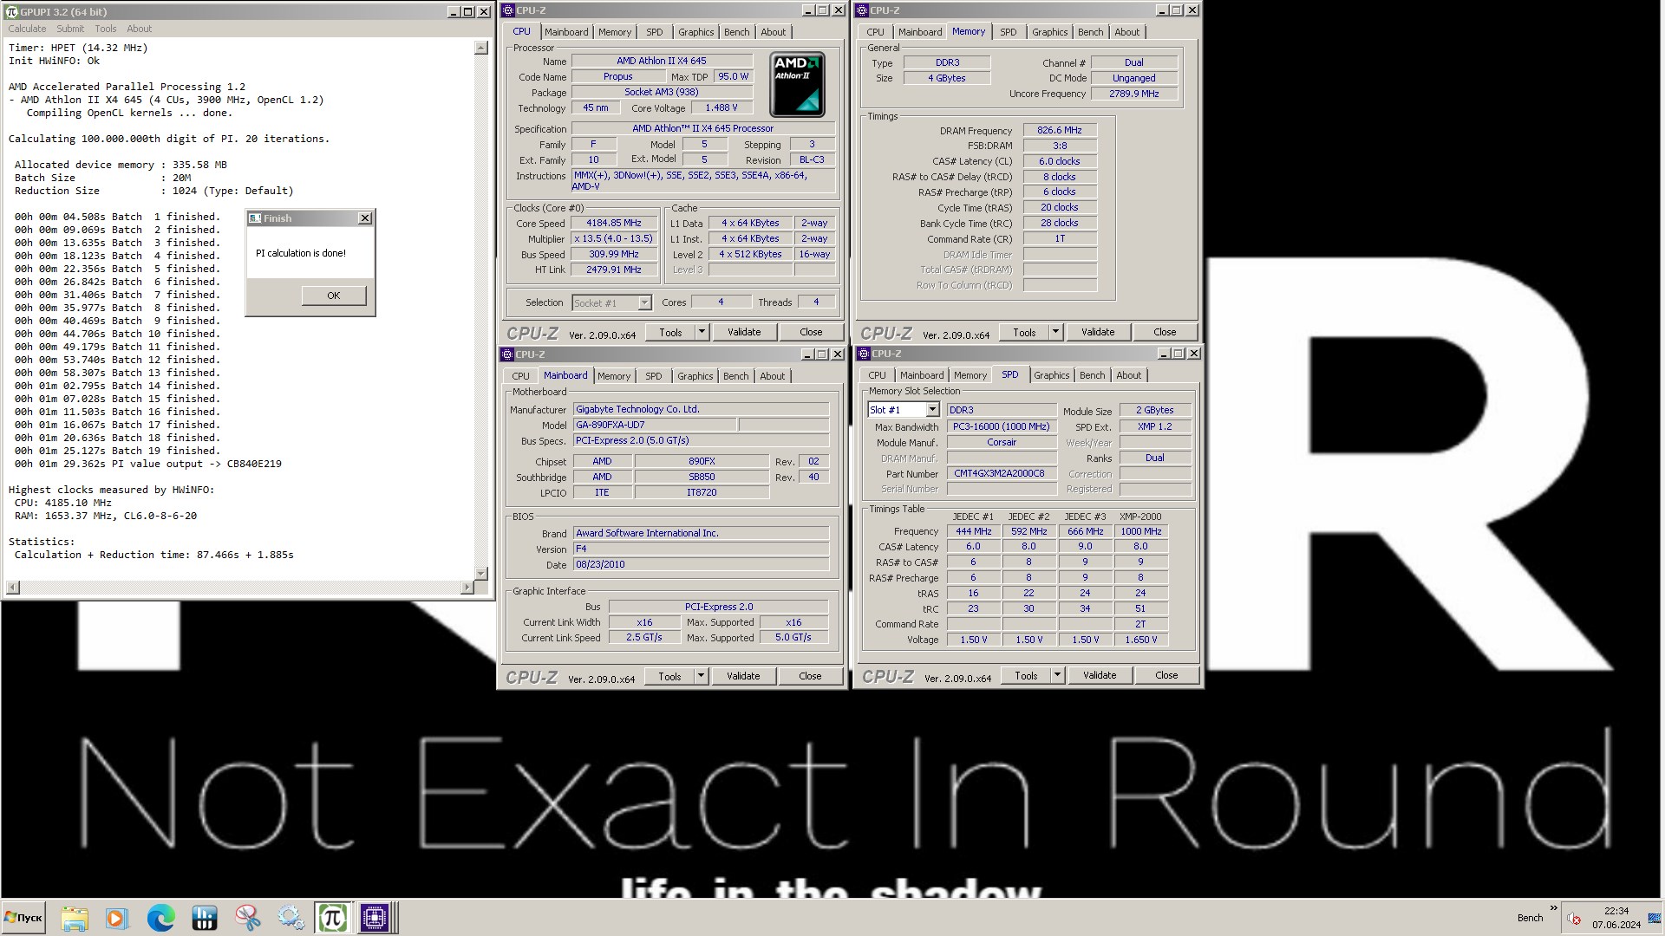Open Graphics tab in CPU-Z Mainboard window

tap(695, 376)
